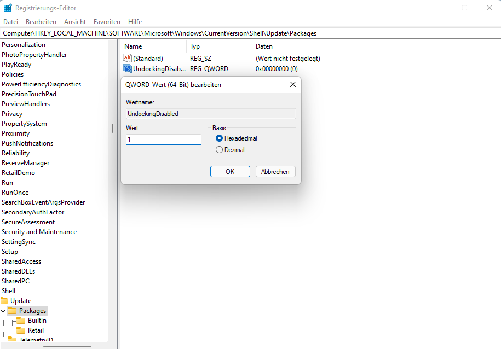Viewport: 501px width, 349px height.
Task: Click the Update folder icon
Action: tap(4, 301)
